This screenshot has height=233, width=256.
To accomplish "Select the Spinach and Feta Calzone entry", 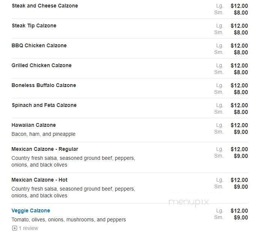I will click(x=44, y=105).
